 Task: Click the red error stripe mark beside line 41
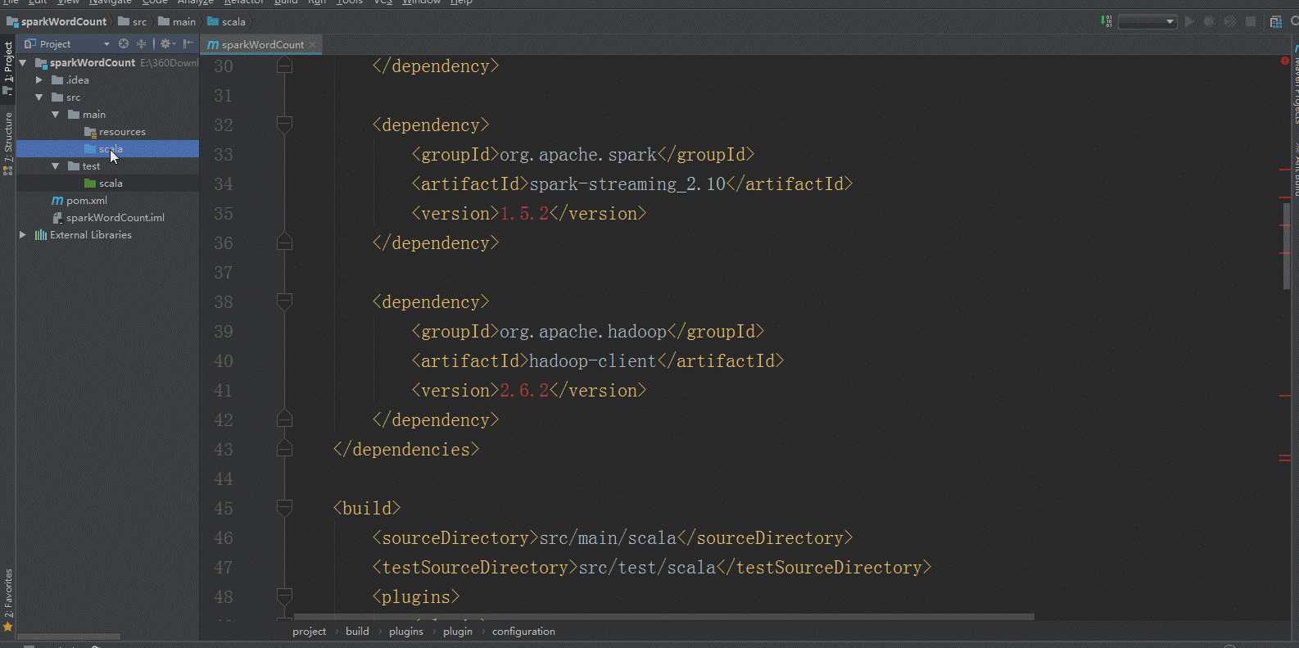click(1285, 396)
